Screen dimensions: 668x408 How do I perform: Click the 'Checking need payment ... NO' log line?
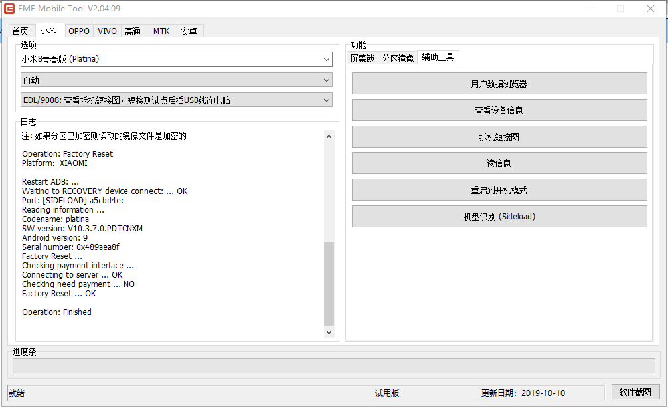[78, 284]
